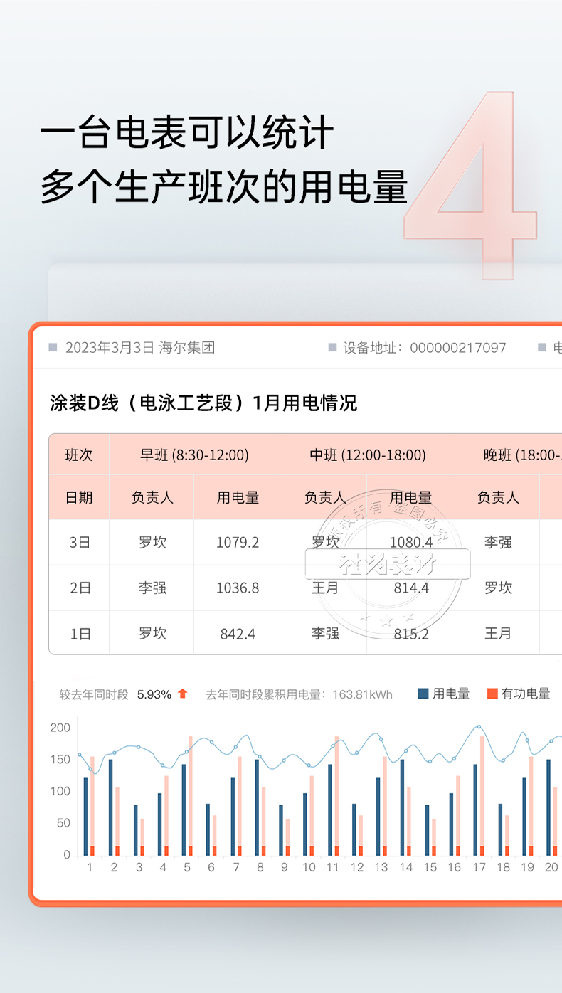Click the square icon beside 2023年3月3日 海尔集团
The image size is (562, 993).
[x=53, y=348]
